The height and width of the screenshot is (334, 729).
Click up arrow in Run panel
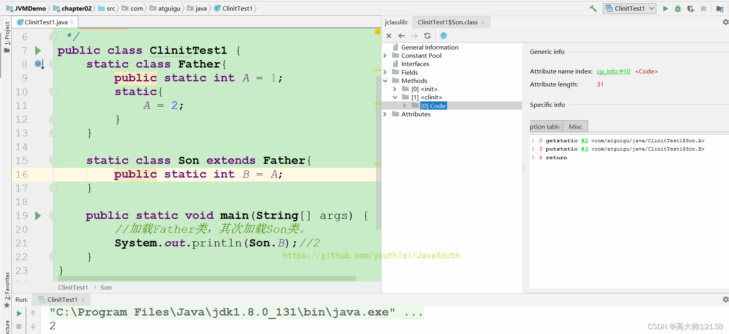pyautogui.click(x=33, y=313)
